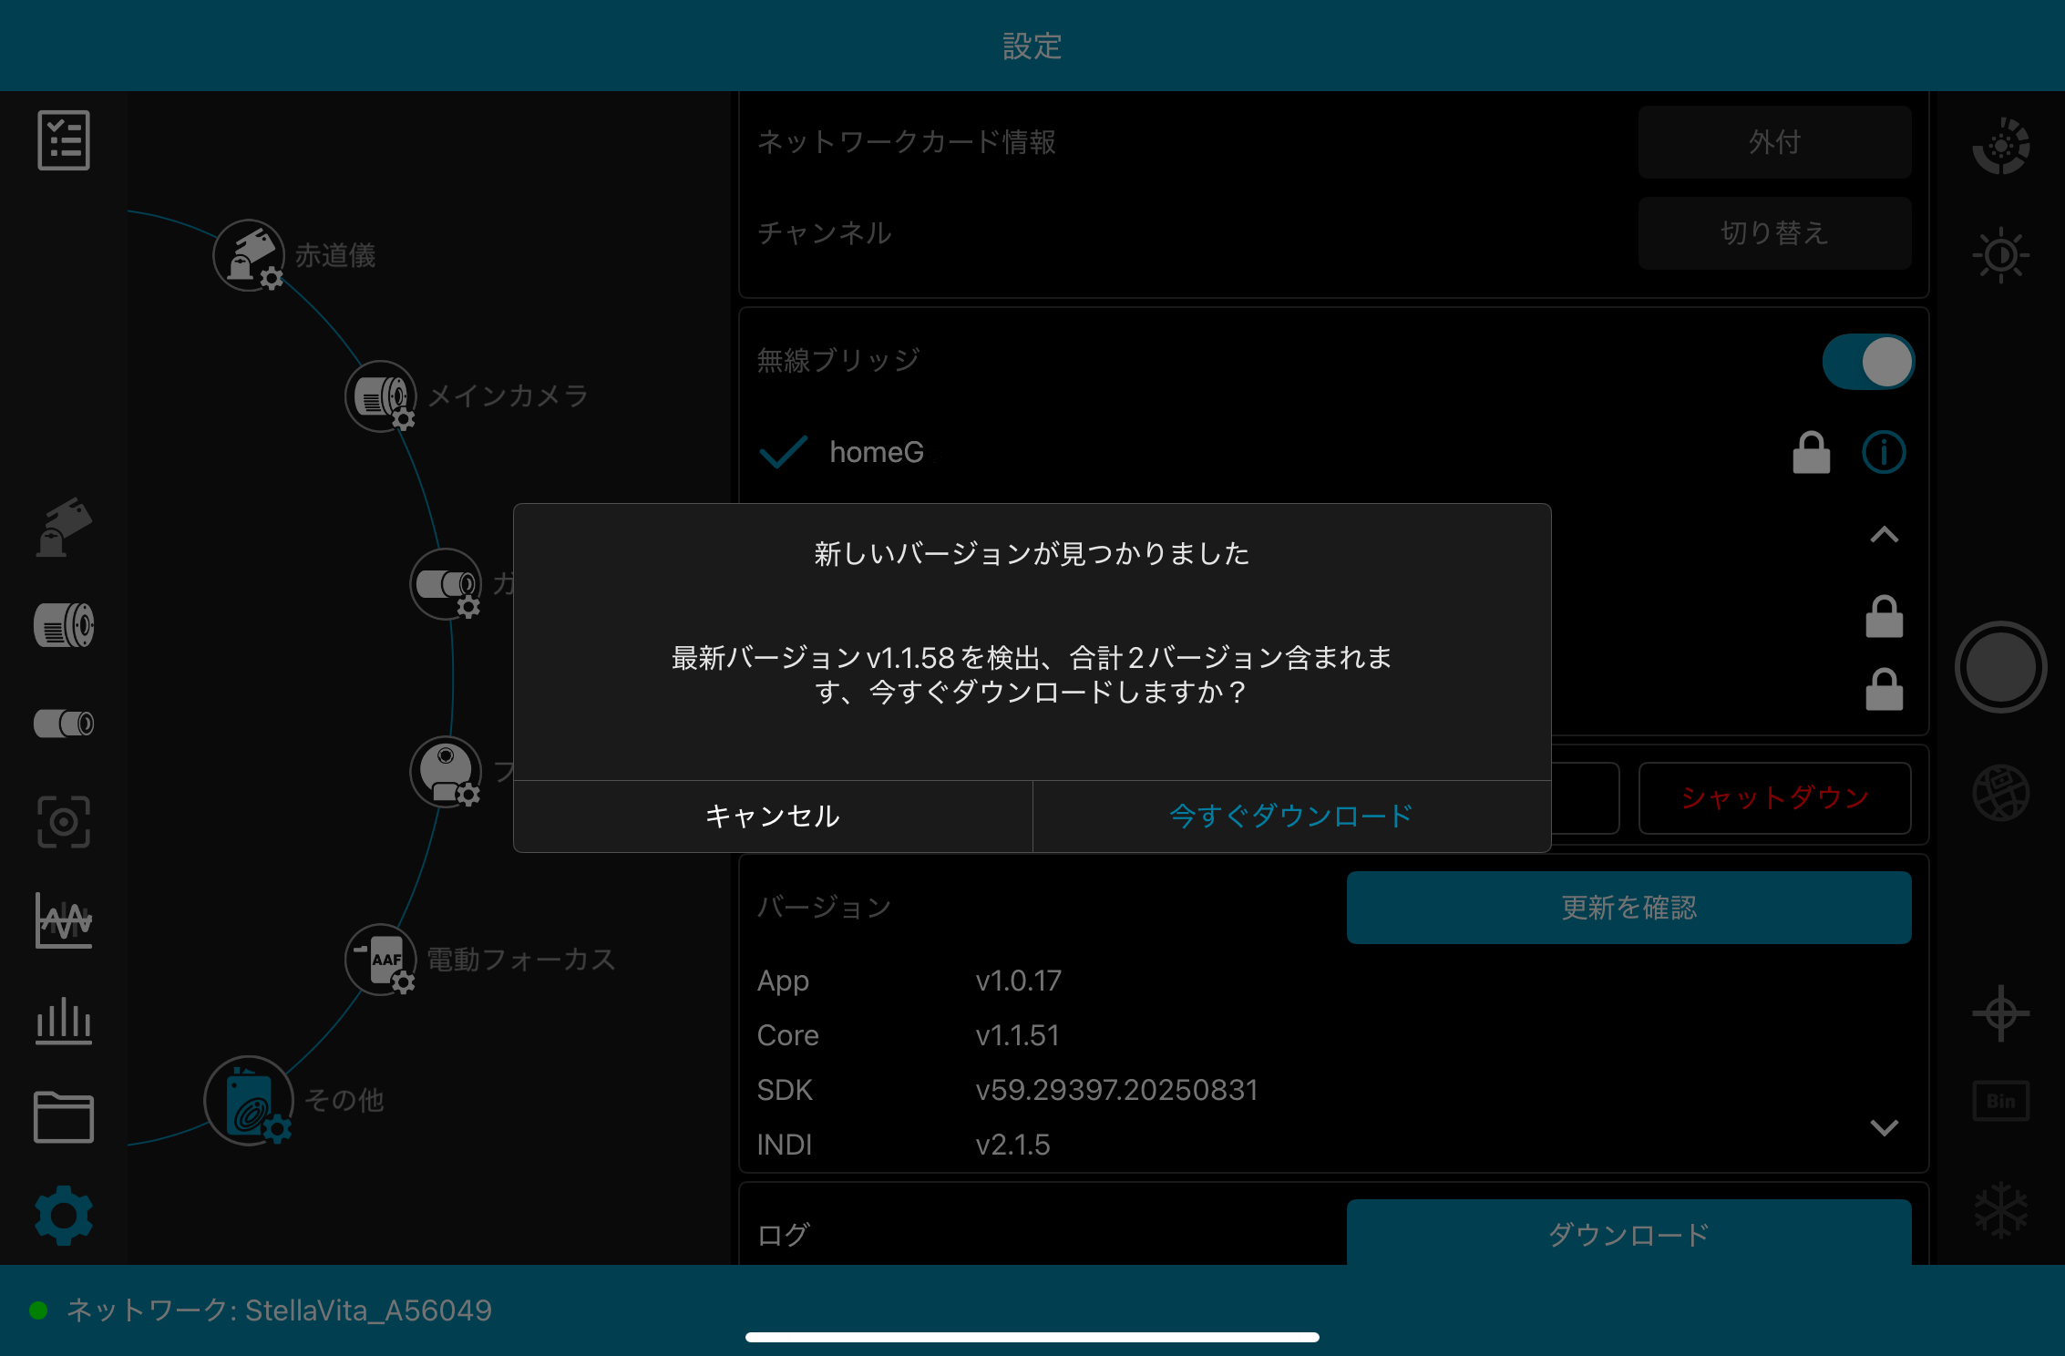
Task: Toggle the 無線ブリッジ switch
Action: (1868, 362)
